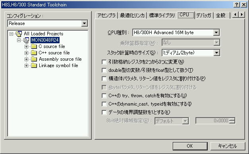Click the C++ source file folder icon
This screenshot has height=154, width=249.
tap(34, 53)
